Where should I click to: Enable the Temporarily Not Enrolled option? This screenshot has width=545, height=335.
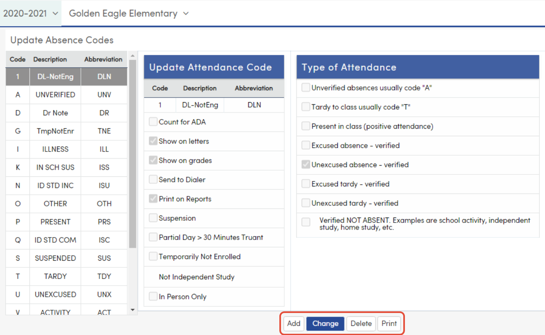(x=153, y=257)
